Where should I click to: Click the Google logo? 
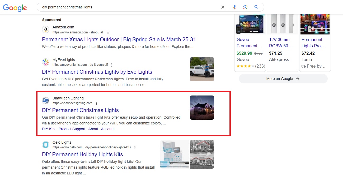pyautogui.click(x=15, y=8)
